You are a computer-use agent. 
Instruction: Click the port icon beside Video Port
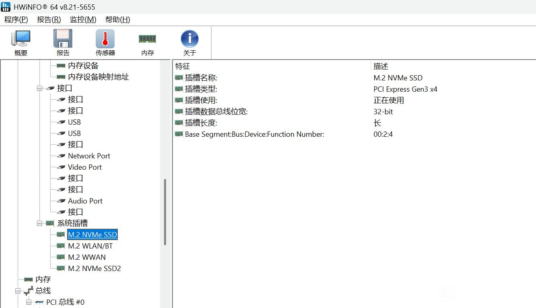[x=61, y=167]
